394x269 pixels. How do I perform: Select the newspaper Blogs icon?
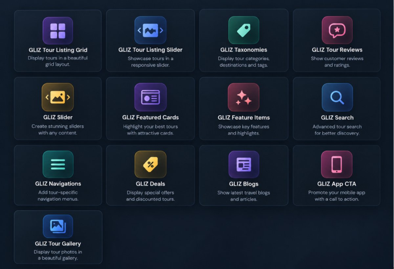(244, 164)
